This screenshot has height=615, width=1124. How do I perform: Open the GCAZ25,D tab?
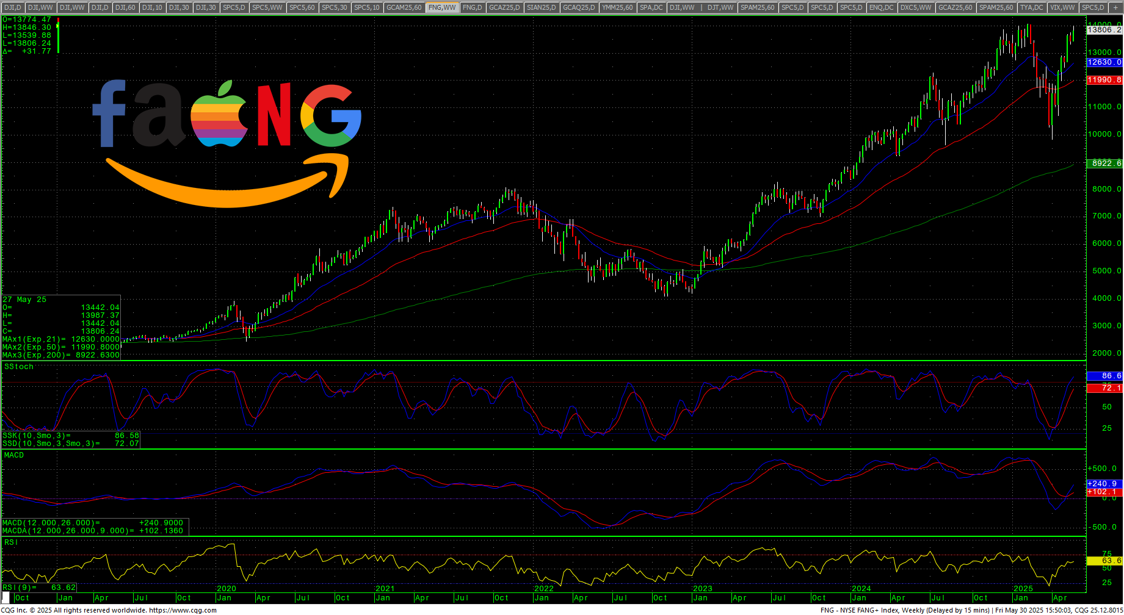tap(505, 7)
